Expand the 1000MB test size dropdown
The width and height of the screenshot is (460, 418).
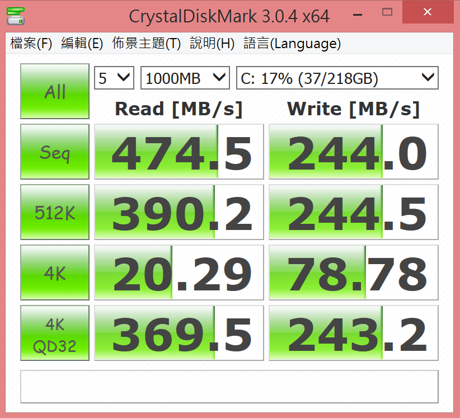click(185, 78)
